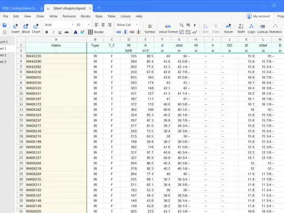Click the Paste clipboard icon

4,32
